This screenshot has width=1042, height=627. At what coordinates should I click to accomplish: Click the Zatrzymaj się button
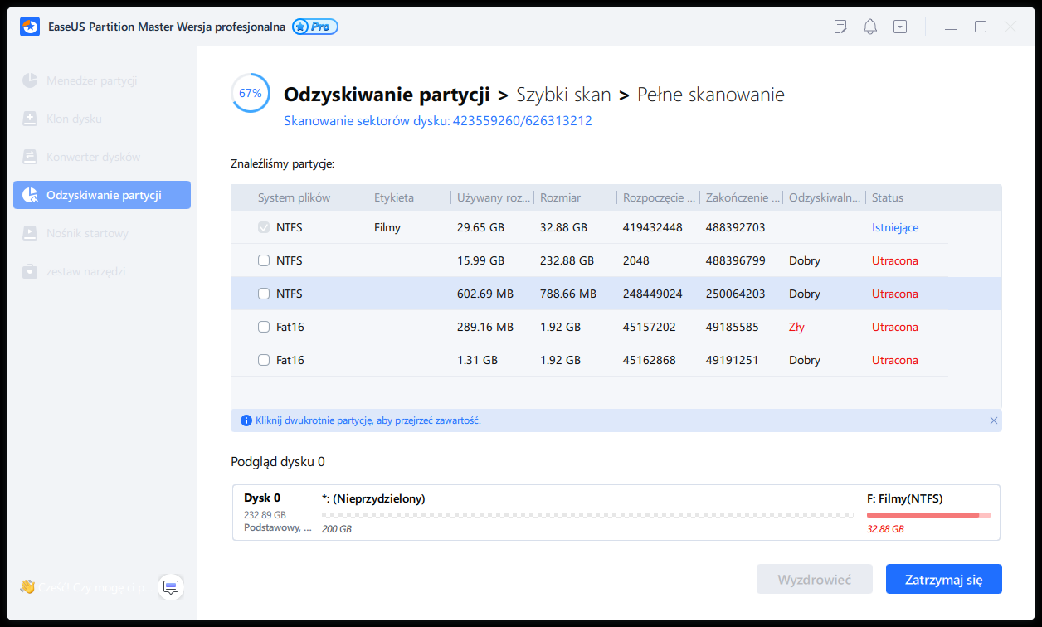coord(943,579)
